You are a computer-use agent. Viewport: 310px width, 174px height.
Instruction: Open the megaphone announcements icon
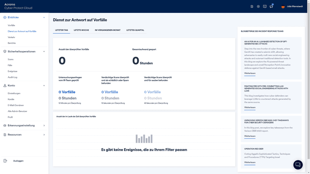[x=271, y=6]
